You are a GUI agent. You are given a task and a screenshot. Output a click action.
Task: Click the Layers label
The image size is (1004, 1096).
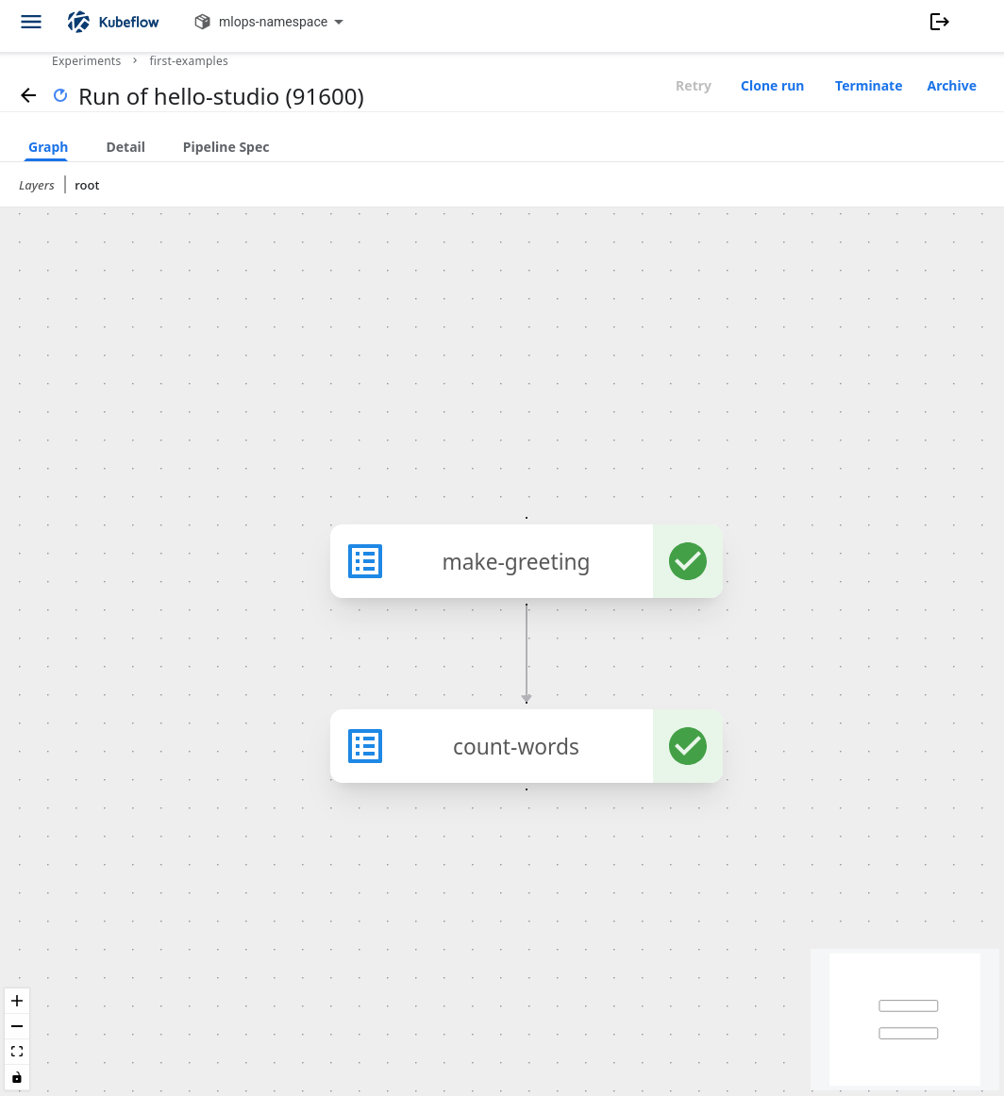(37, 185)
